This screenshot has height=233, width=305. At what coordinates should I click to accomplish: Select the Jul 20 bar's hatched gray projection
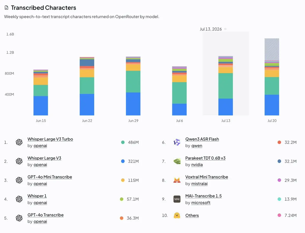(272, 49)
